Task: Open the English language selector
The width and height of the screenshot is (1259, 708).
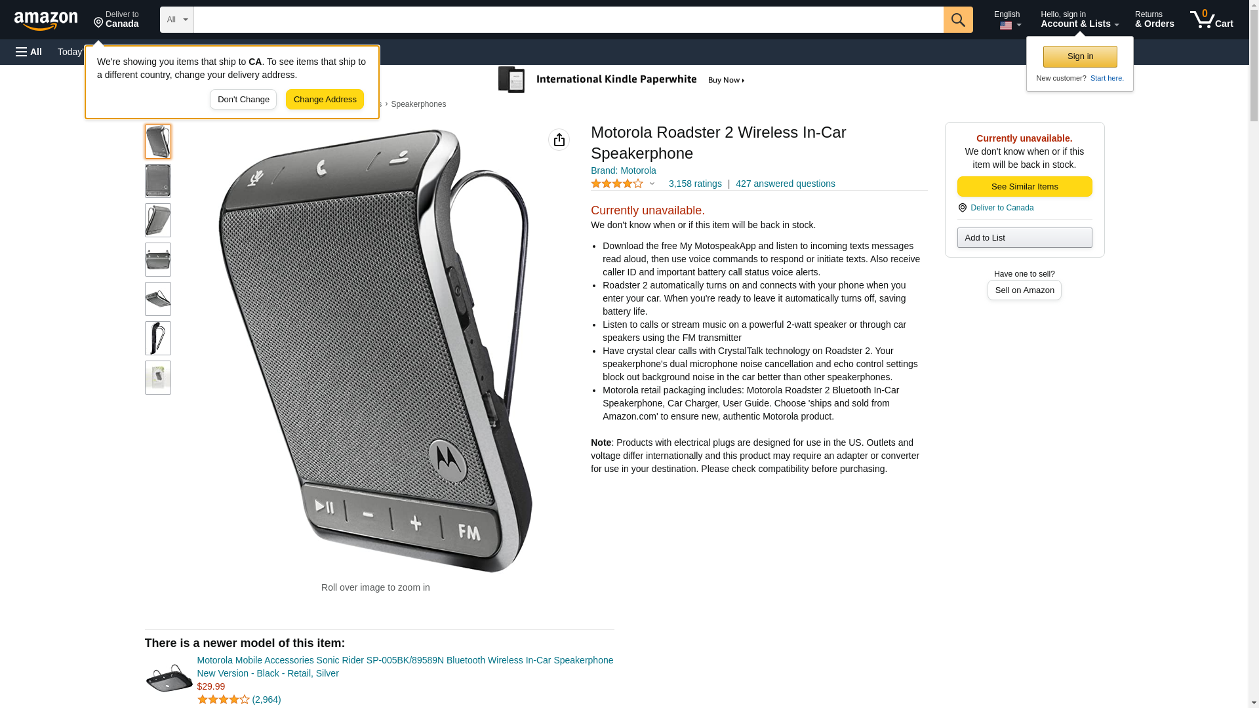Action: (1007, 20)
